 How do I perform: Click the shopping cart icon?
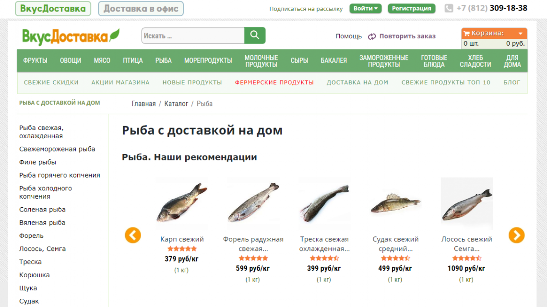466,34
